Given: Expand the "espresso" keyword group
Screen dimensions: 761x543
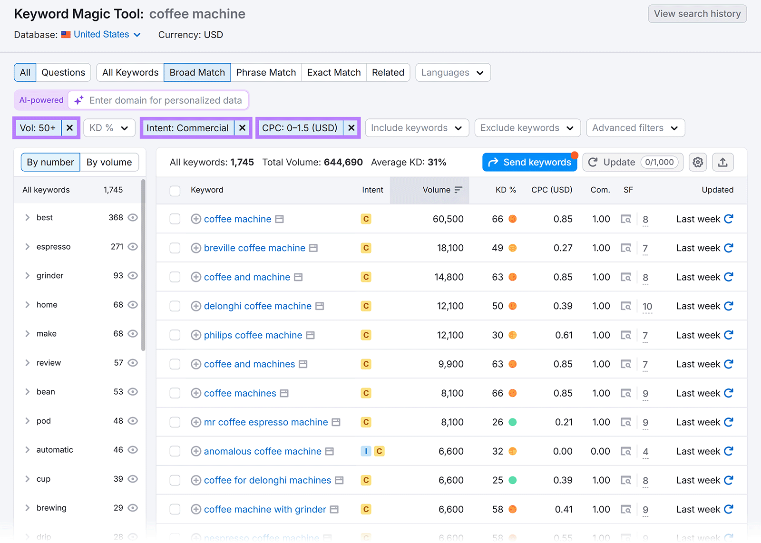Looking at the screenshot, I should (28, 246).
